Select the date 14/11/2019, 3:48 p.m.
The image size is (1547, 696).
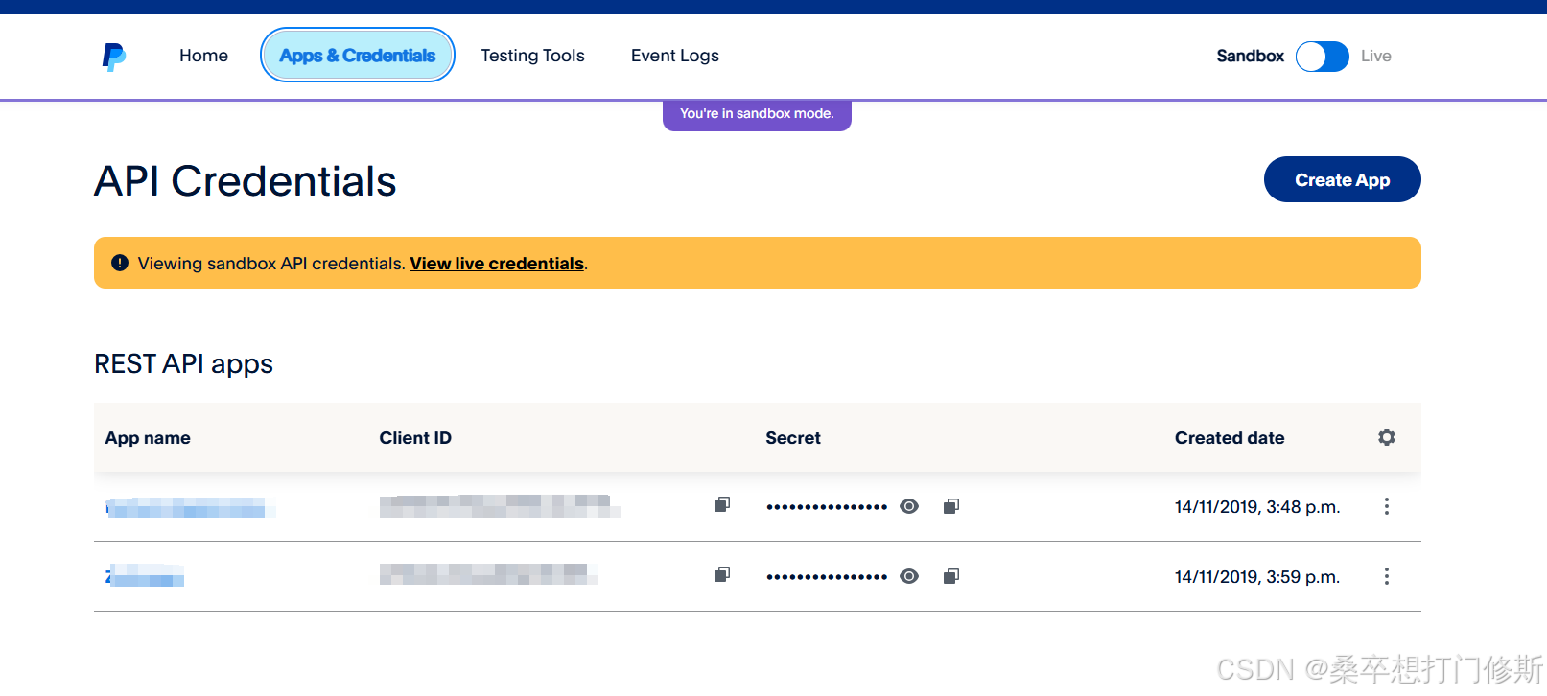1257,507
